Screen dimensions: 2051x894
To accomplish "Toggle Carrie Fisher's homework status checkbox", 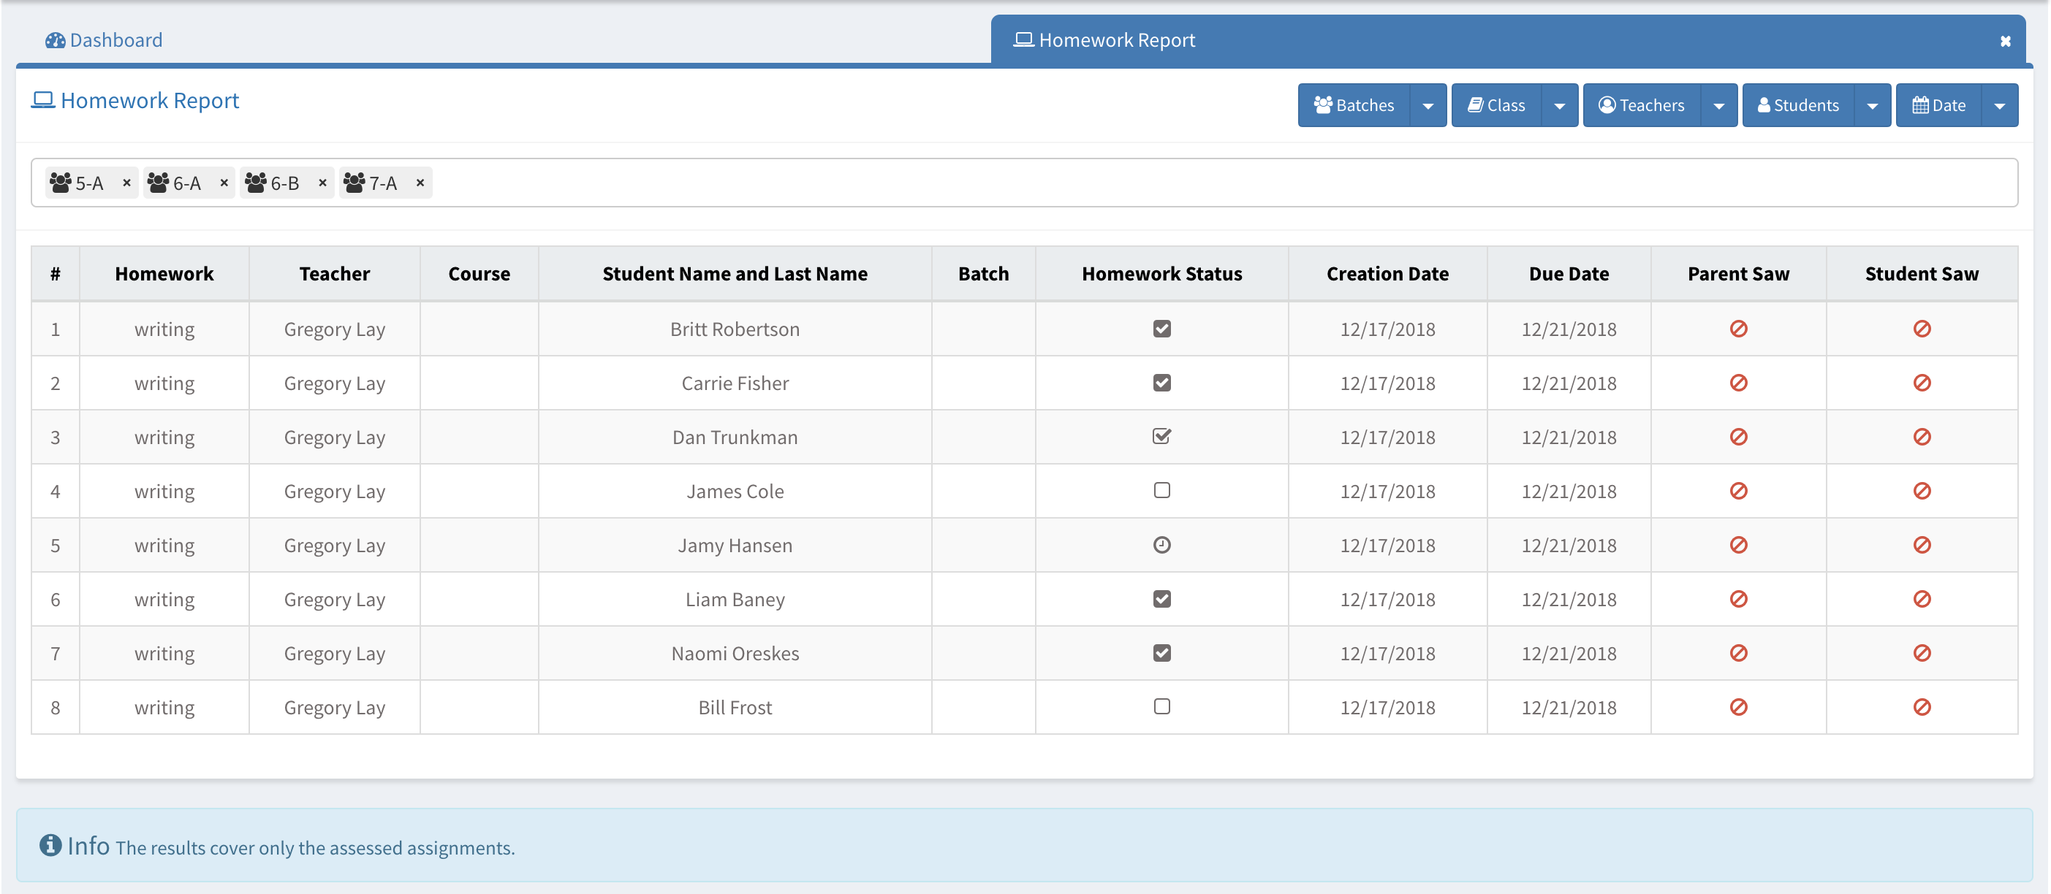I will click(x=1161, y=383).
